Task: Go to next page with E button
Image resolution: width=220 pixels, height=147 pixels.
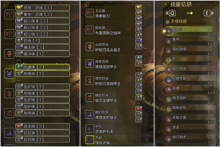Action: (207, 13)
